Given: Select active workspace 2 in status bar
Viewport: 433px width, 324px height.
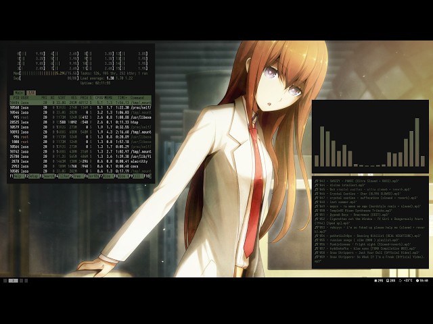Looking at the screenshot, I should [x=14, y=281].
